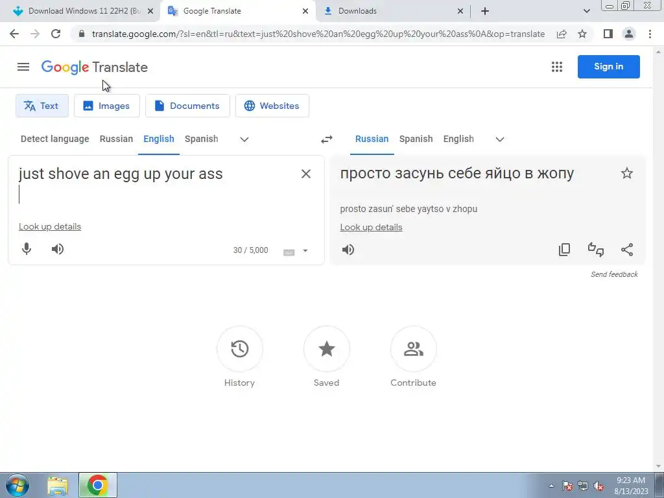Swap source and target languages
The height and width of the screenshot is (498, 664).
point(327,139)
